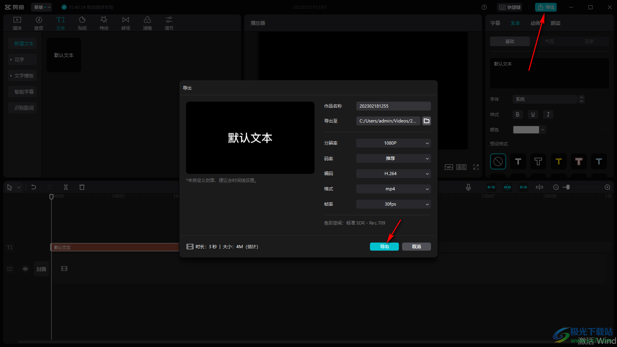Image resolution: width=617 pixels, height=347 pixels.
Task: Switch to the 朗读 tab
Action: [x=556, y=23]
